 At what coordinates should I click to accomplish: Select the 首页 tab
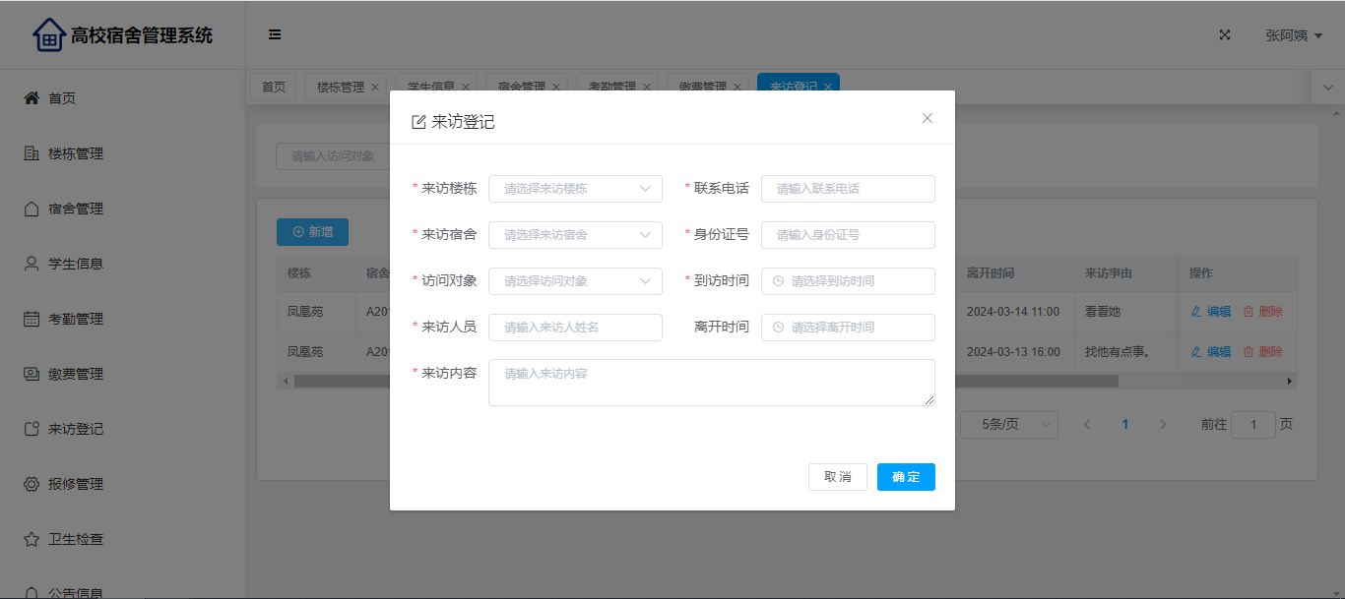[273, 87]
